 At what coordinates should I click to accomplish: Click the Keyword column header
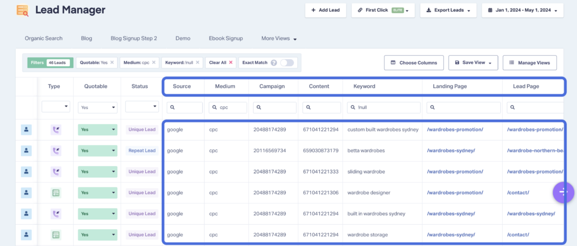pyautogui.click(x=365, y=86)
